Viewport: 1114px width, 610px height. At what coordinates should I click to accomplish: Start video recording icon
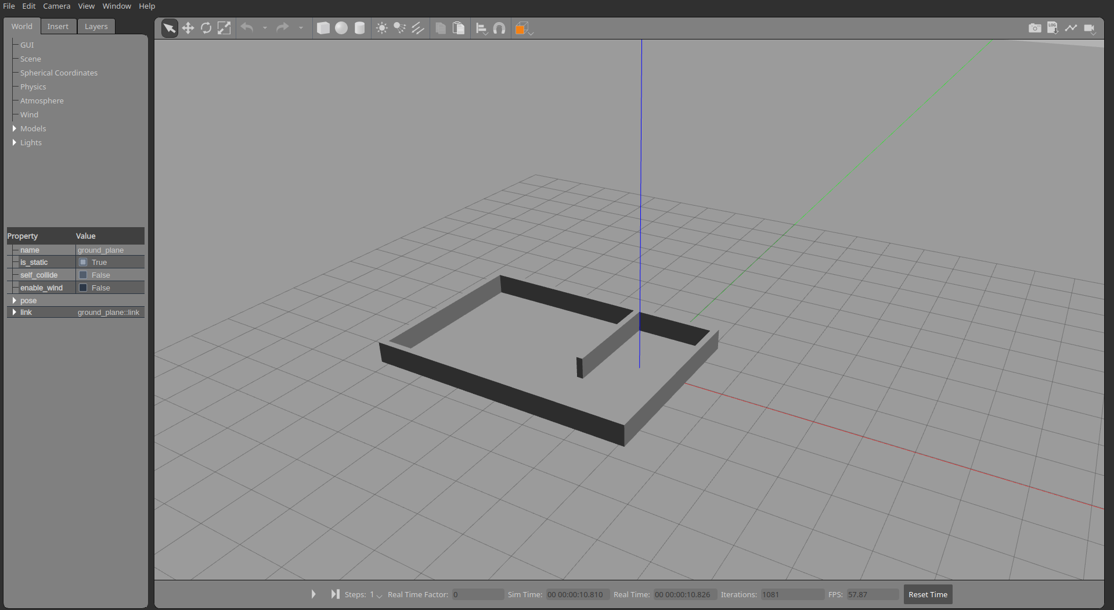(x=1090, y=28)
